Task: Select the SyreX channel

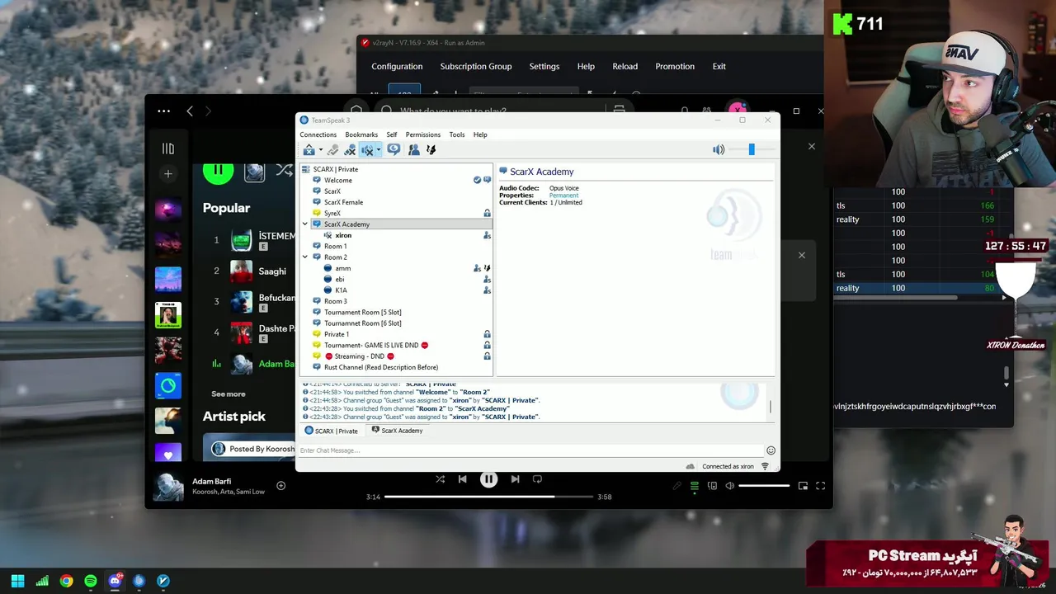Action: 332,213
